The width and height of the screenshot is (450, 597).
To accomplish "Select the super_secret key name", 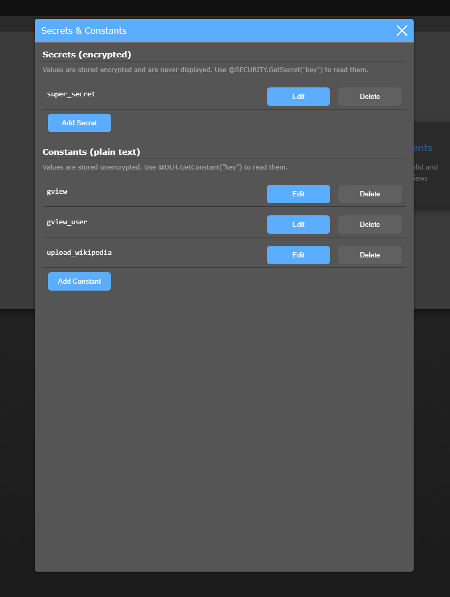I will click(x=71, y=94).
